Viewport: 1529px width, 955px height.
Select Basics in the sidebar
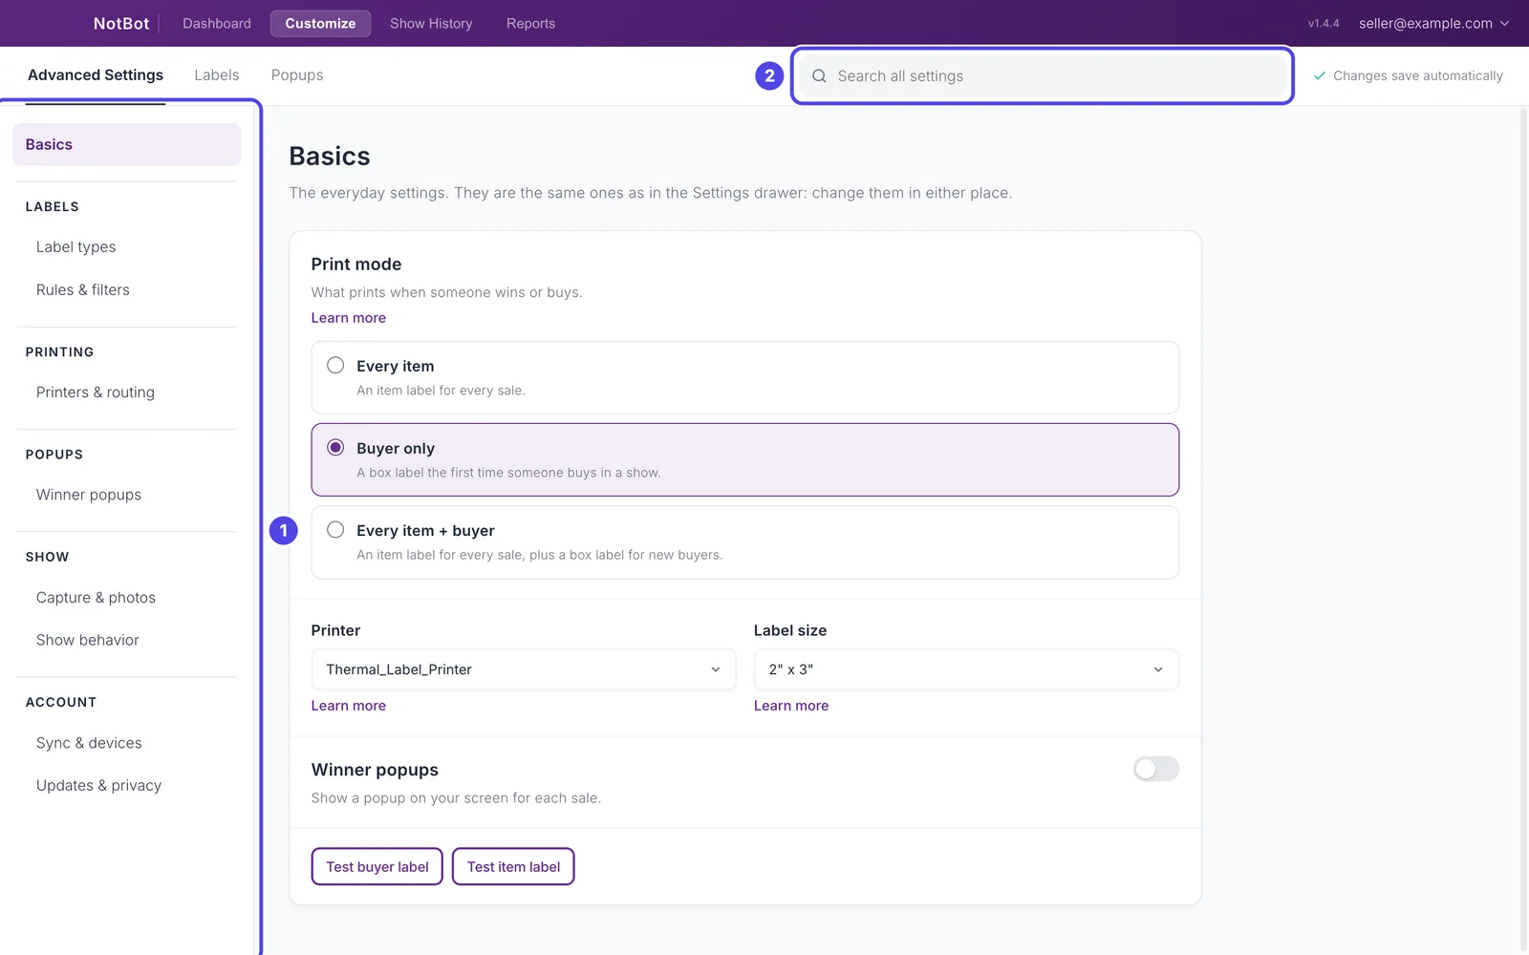pos(126,144)
